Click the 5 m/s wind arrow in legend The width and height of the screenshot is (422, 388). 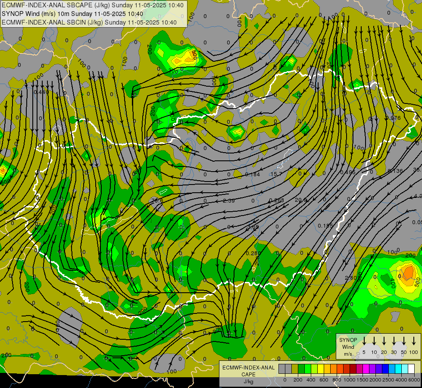point(364,341)
